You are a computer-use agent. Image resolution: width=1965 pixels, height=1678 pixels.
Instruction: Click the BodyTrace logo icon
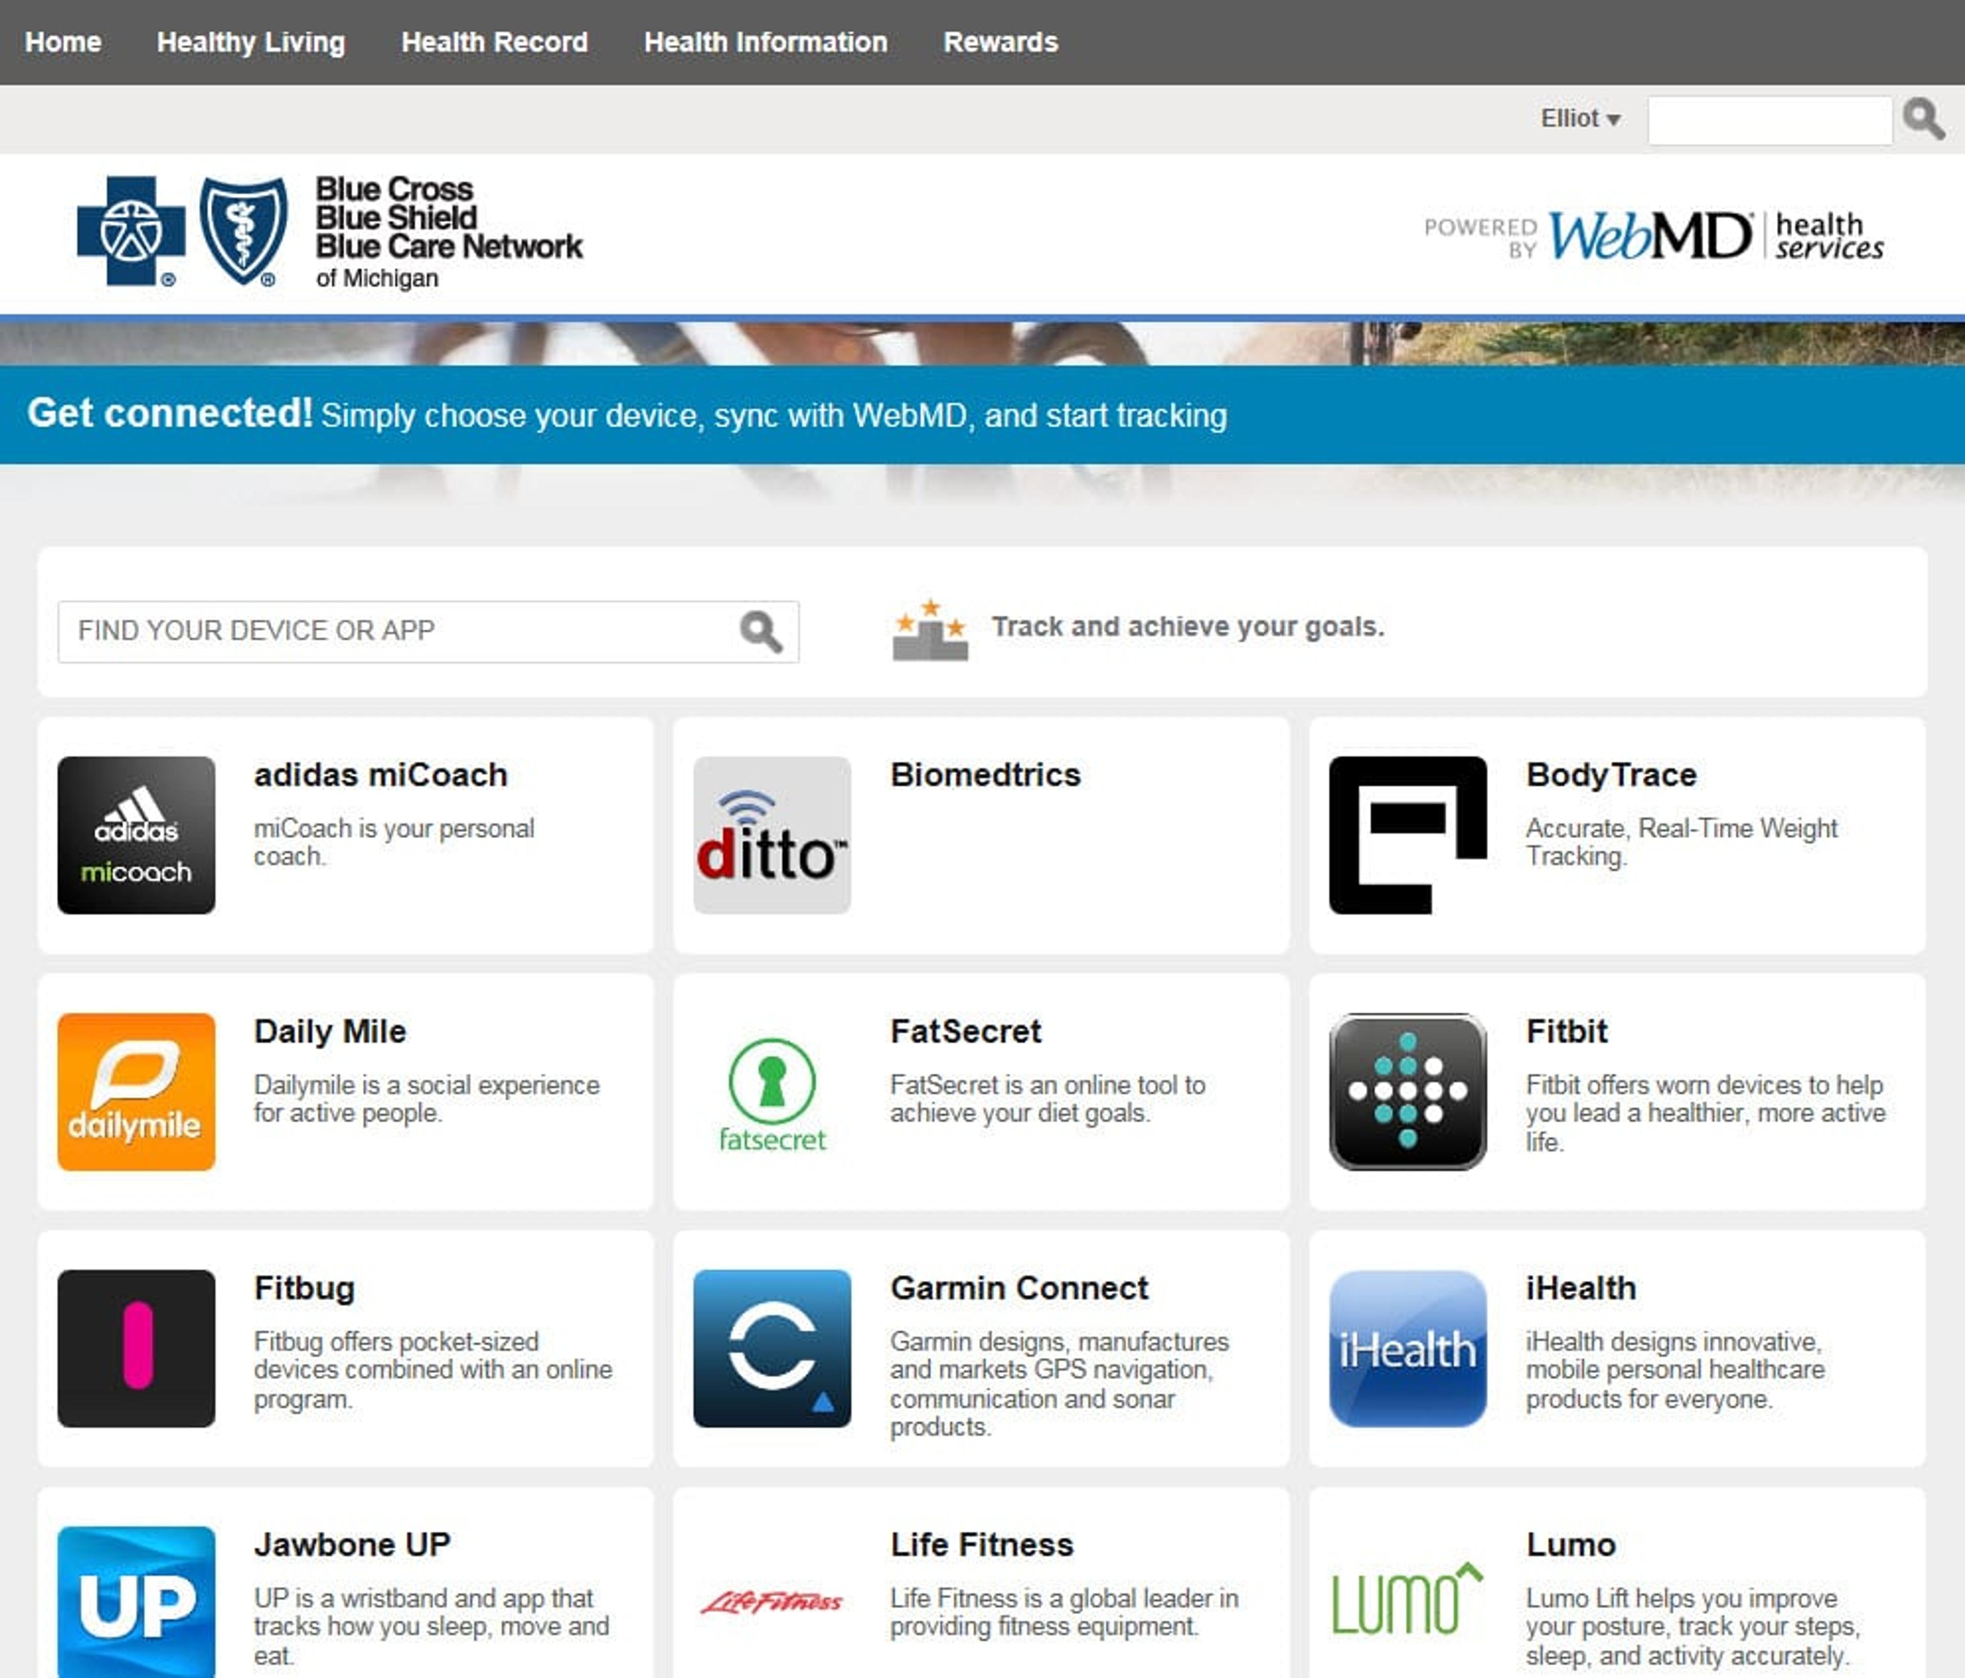1407,834
